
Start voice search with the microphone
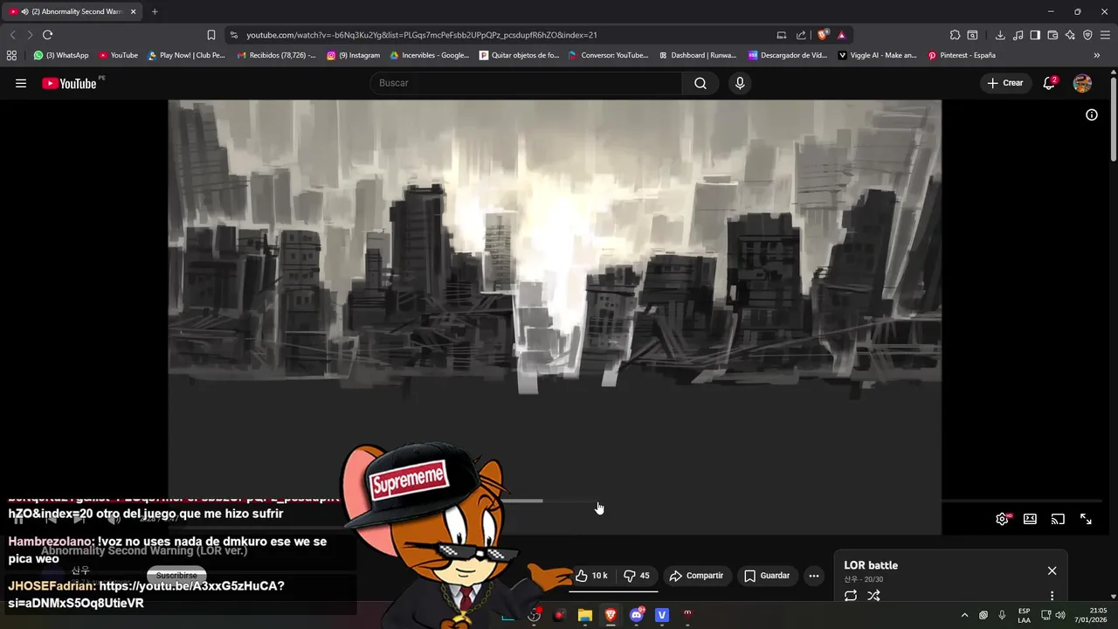(x=740, y=83)
